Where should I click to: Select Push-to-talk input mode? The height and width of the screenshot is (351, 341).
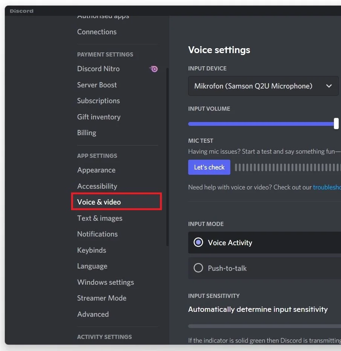[x=265, y=268]
